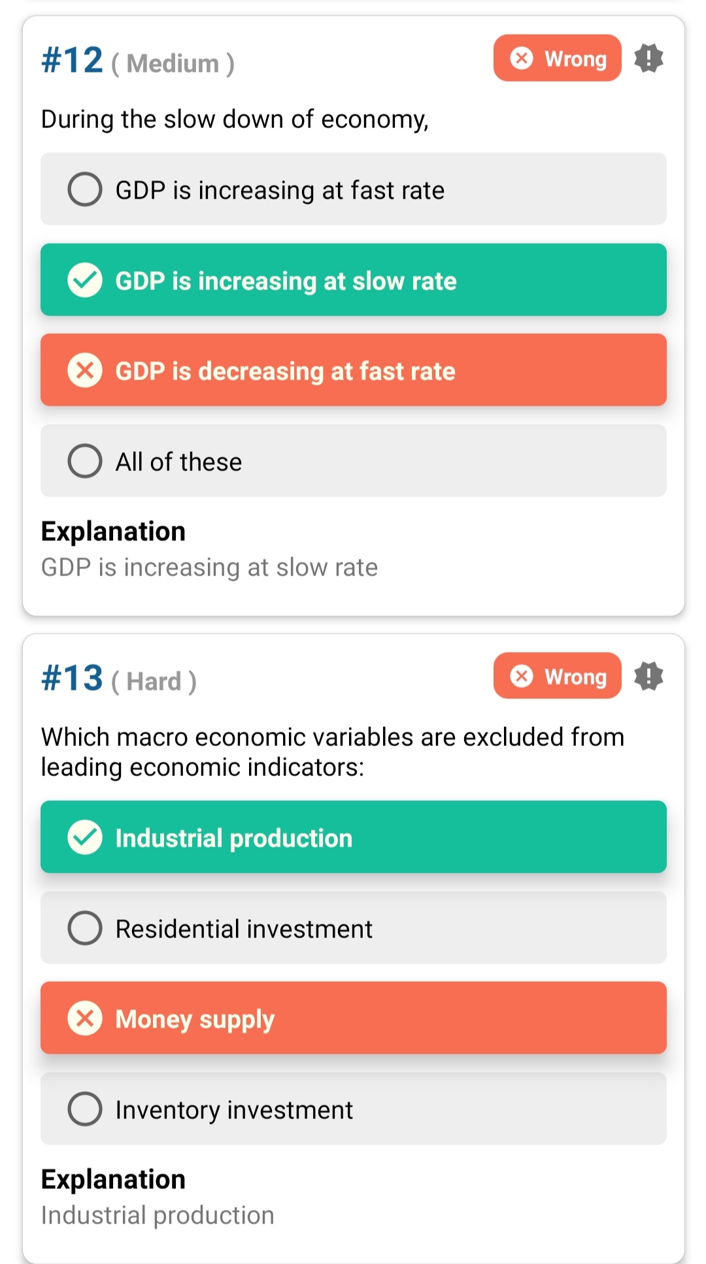Viewport: 706px width, 1264px height.
Task: Click the Explanation heading under question #13
Action: (x=113, y=1180)
